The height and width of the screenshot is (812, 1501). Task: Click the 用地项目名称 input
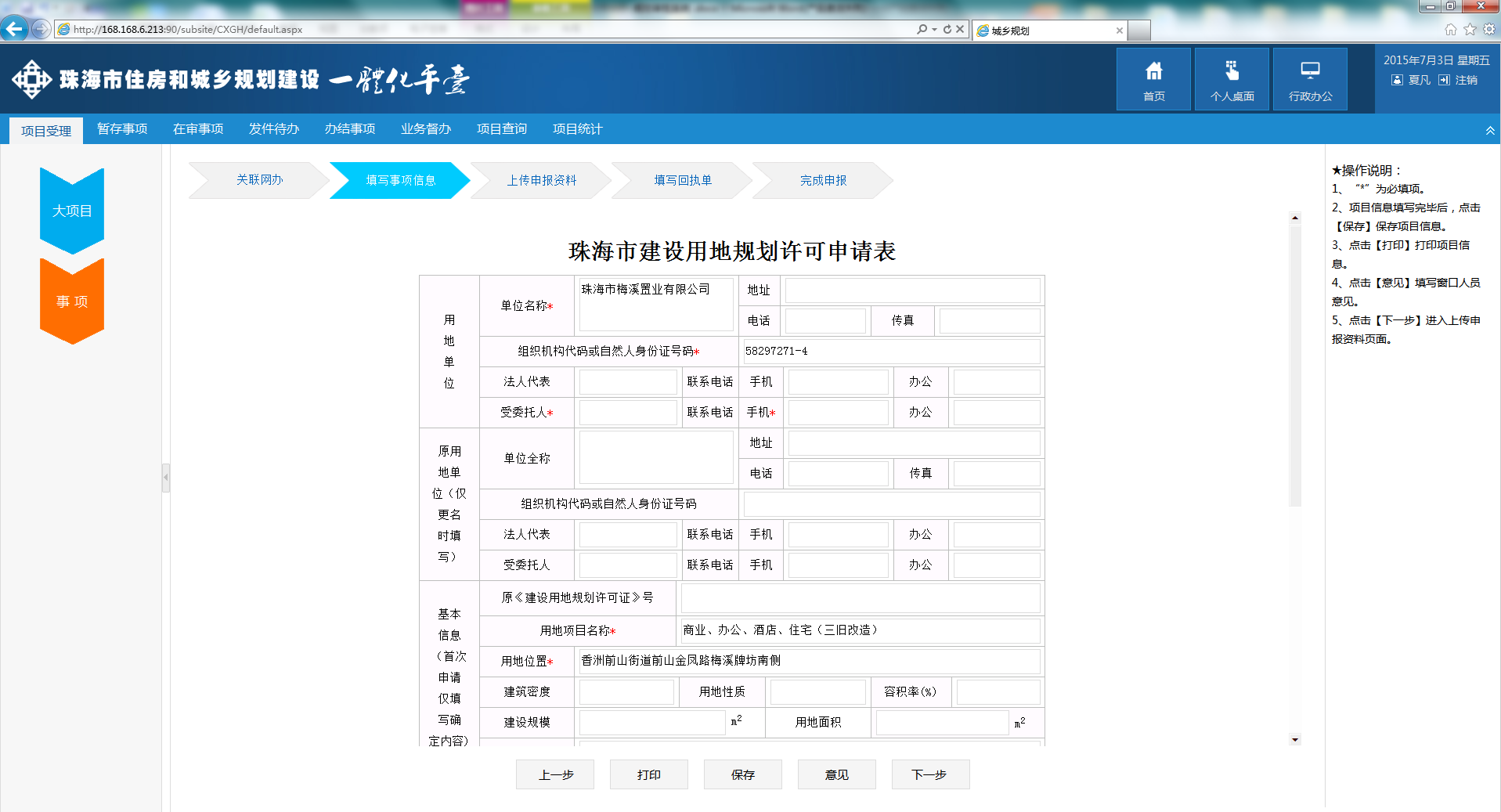point(860,630)
